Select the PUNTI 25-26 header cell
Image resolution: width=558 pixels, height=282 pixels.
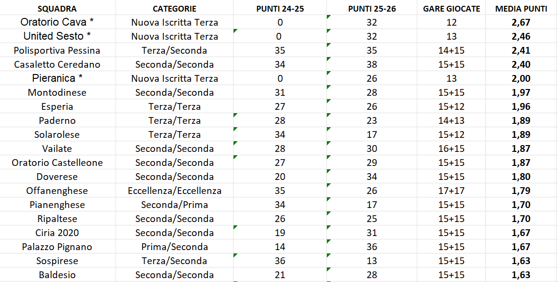(x=371, y=9)
